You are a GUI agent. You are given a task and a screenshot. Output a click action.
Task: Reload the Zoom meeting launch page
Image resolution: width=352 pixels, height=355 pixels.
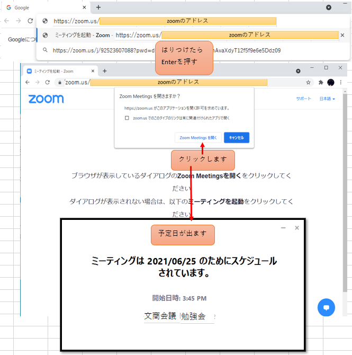(x=48, y=83)
